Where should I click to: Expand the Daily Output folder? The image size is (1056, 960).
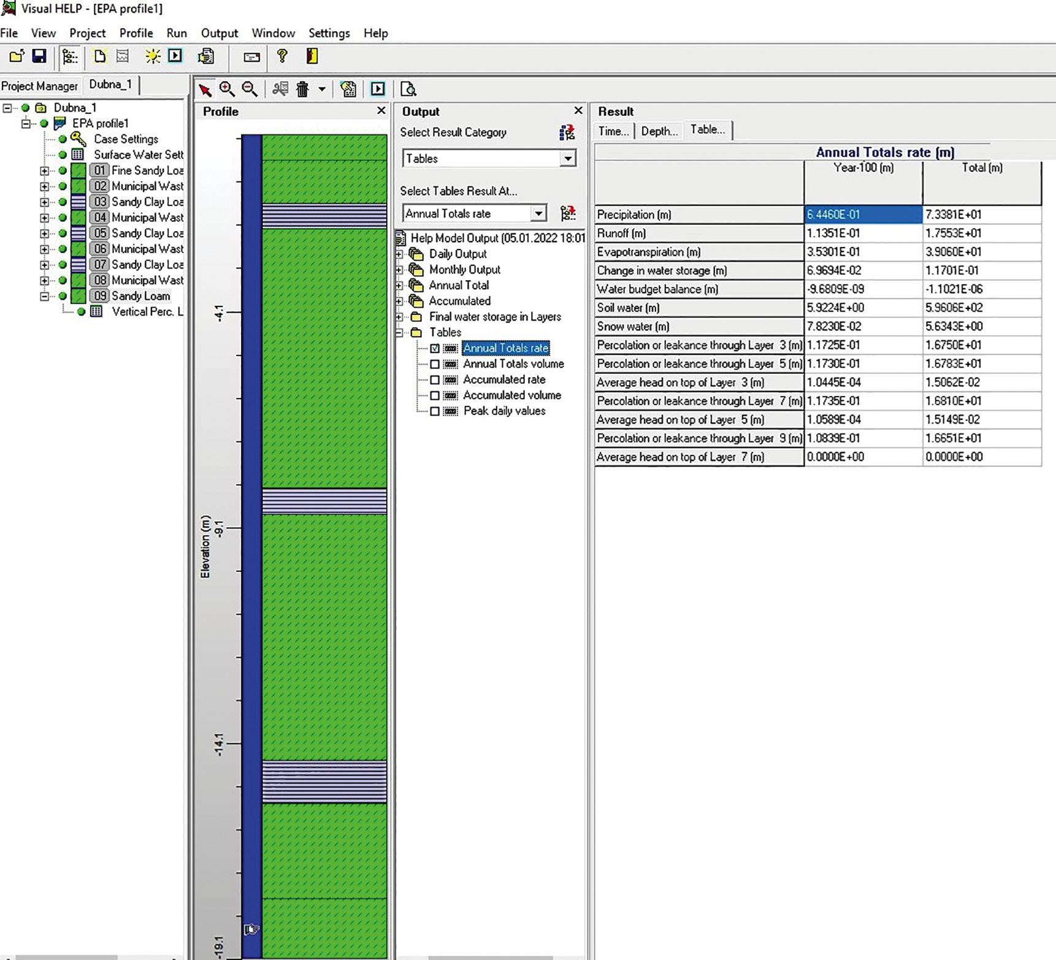click(x=400, y=254)
